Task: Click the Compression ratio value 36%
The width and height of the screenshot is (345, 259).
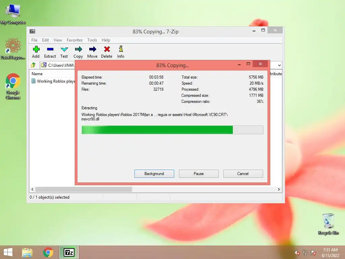Action: [x=260, y=102]
